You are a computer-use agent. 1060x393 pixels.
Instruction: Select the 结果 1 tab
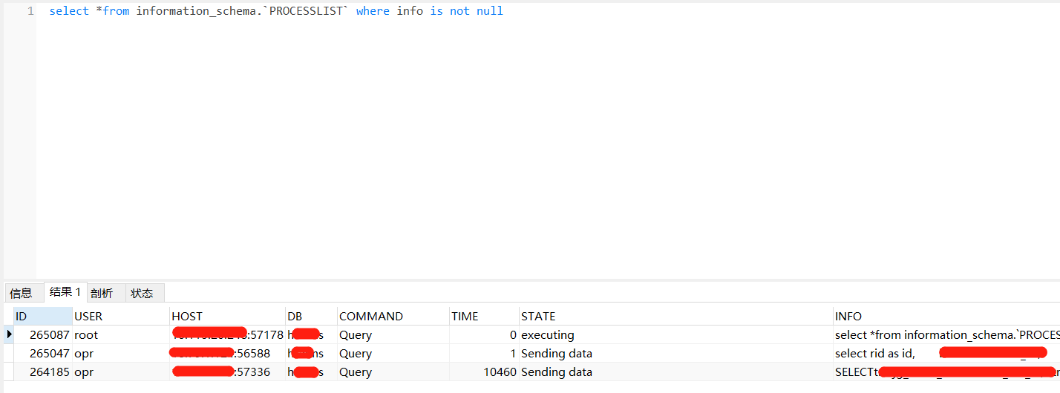[65, 292]
